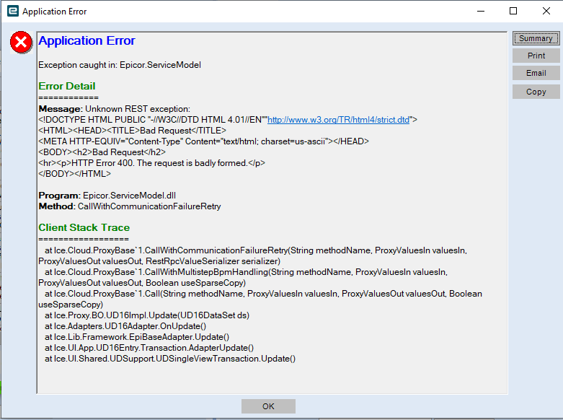This screenshot has width=563, height=420.
Task: Click the '</BODY></HTML>' line
Action: [x=75, y=174]
